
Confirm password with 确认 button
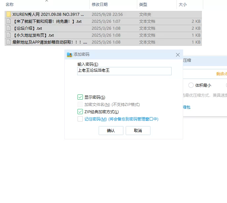pyautogui.click(x=111, y=131)
